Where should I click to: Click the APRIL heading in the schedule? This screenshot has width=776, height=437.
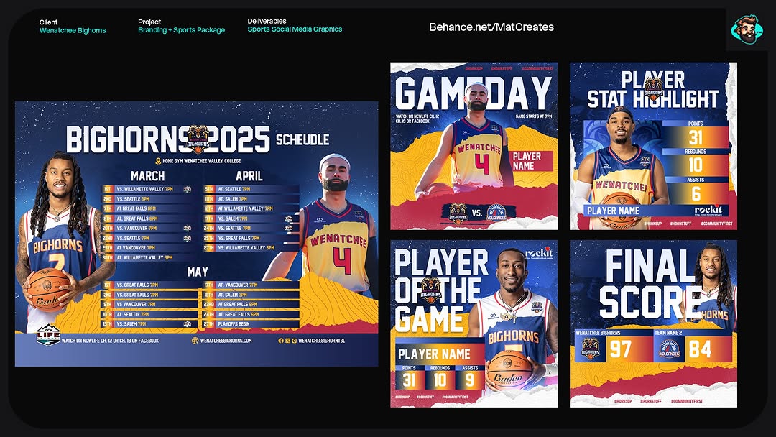click(x=249, y=176)
